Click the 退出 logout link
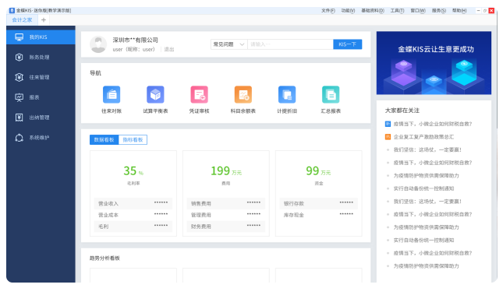This screenshot has width=503, height=288. coord(169,49)
